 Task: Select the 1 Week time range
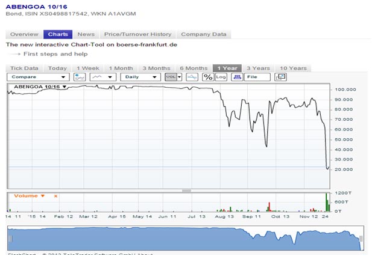pyautogui.click(x=88, y=69)
